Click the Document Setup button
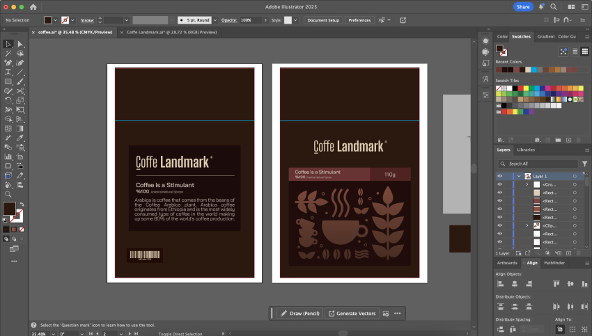 (323, 20)
